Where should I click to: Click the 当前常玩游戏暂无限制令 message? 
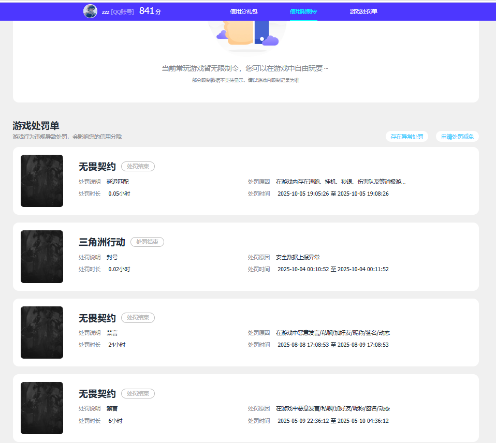click(x=245, y=68)
